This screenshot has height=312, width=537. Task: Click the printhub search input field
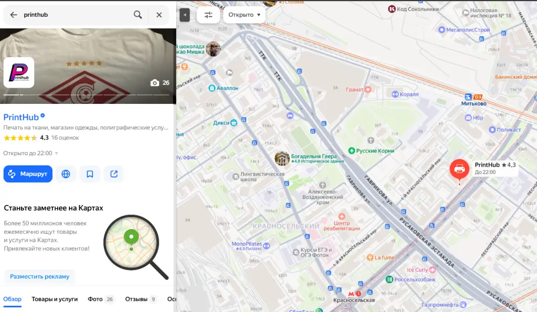[x=76, y=15]
